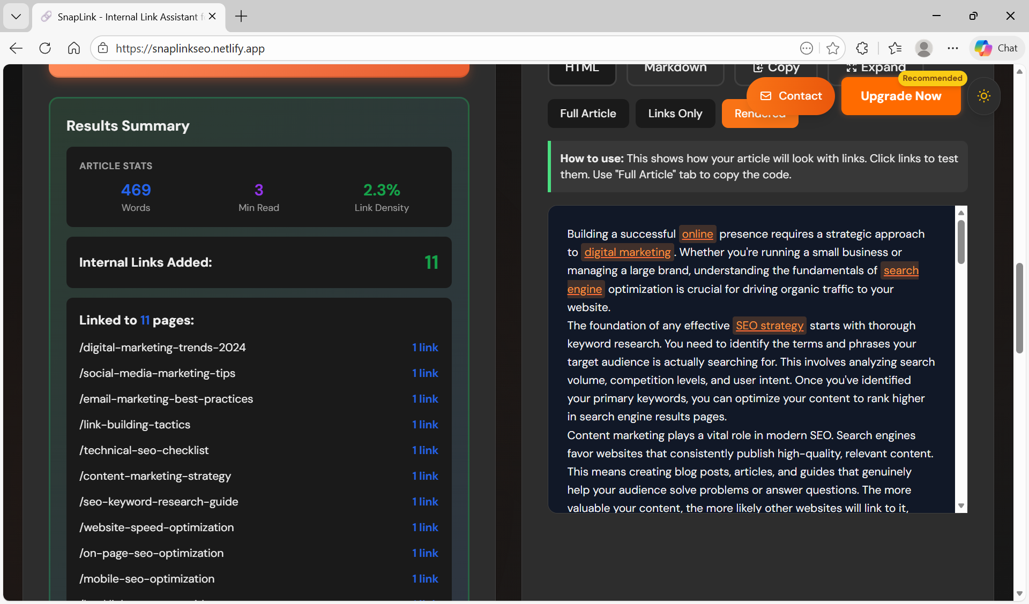Toggle the light/dark theme sun icon

tap(983, 96)
